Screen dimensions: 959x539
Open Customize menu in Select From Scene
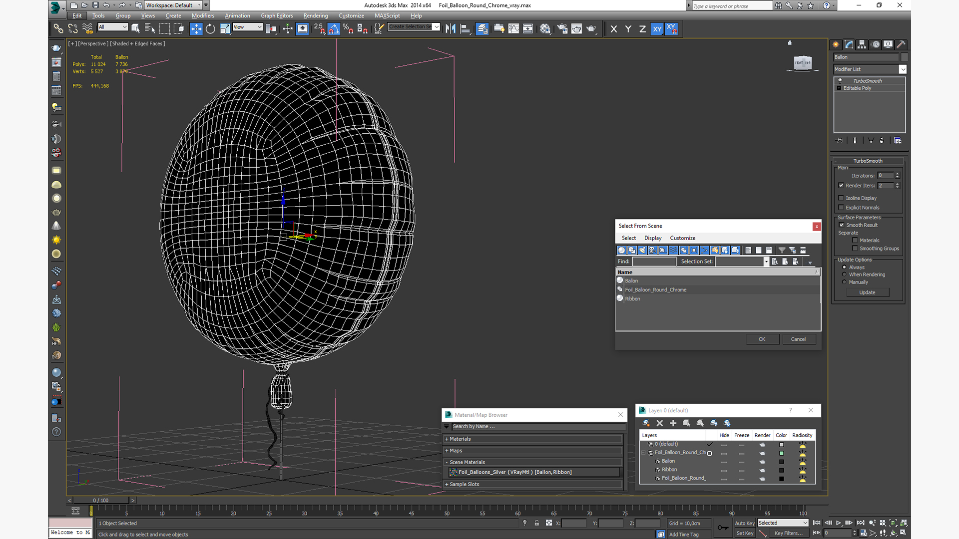682,238
